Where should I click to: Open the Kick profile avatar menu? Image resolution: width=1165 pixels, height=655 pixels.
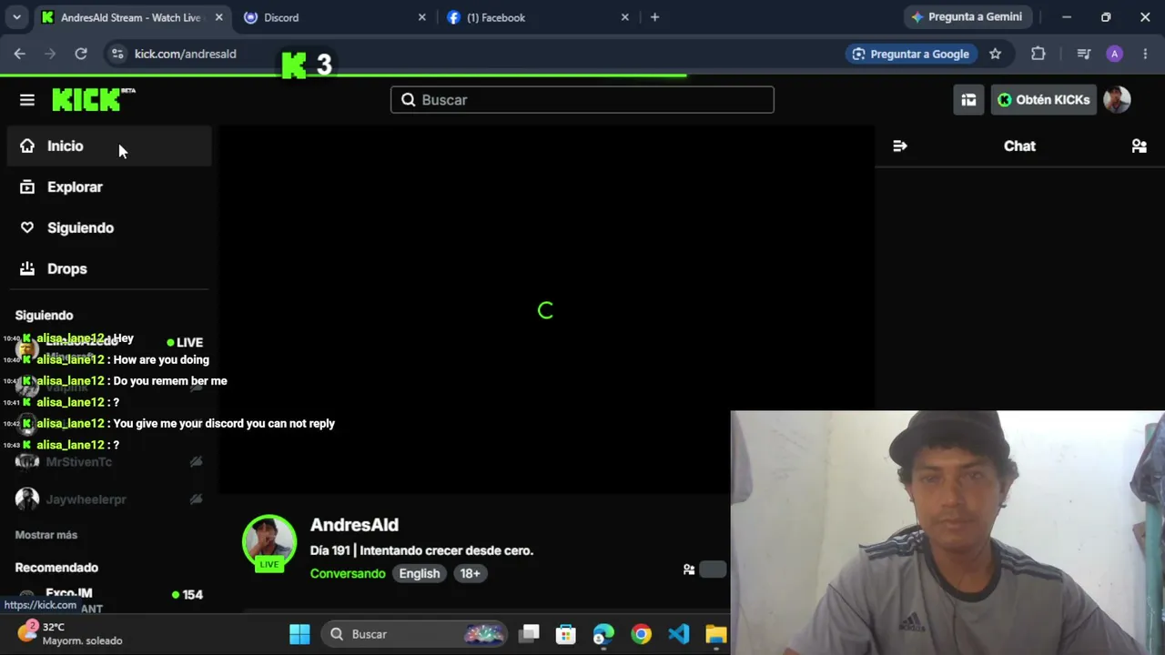[1117, 100]
